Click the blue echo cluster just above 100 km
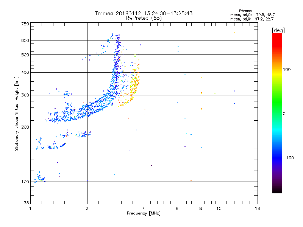 click(40, 178)
